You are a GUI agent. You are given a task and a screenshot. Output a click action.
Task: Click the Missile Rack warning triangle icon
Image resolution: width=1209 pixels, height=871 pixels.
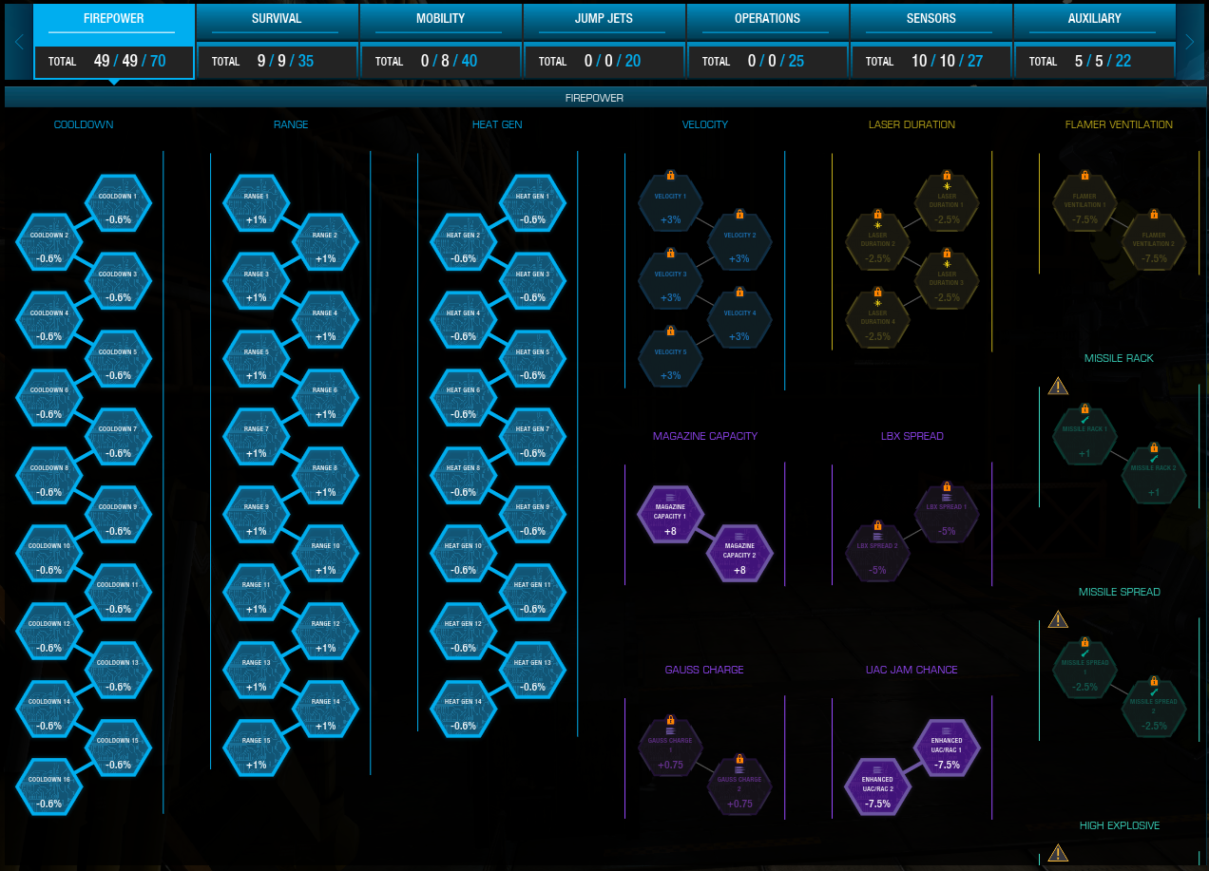point(1058,386)
